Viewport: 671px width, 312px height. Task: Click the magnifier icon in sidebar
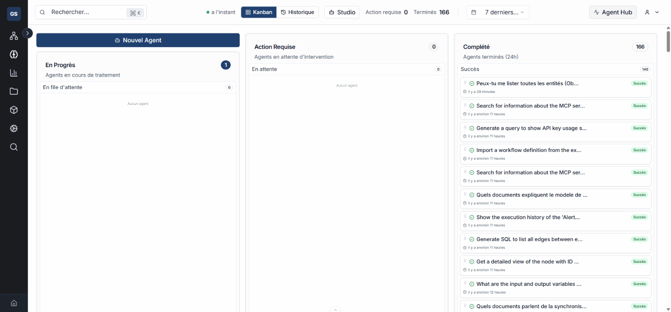[x=14, y=147]
